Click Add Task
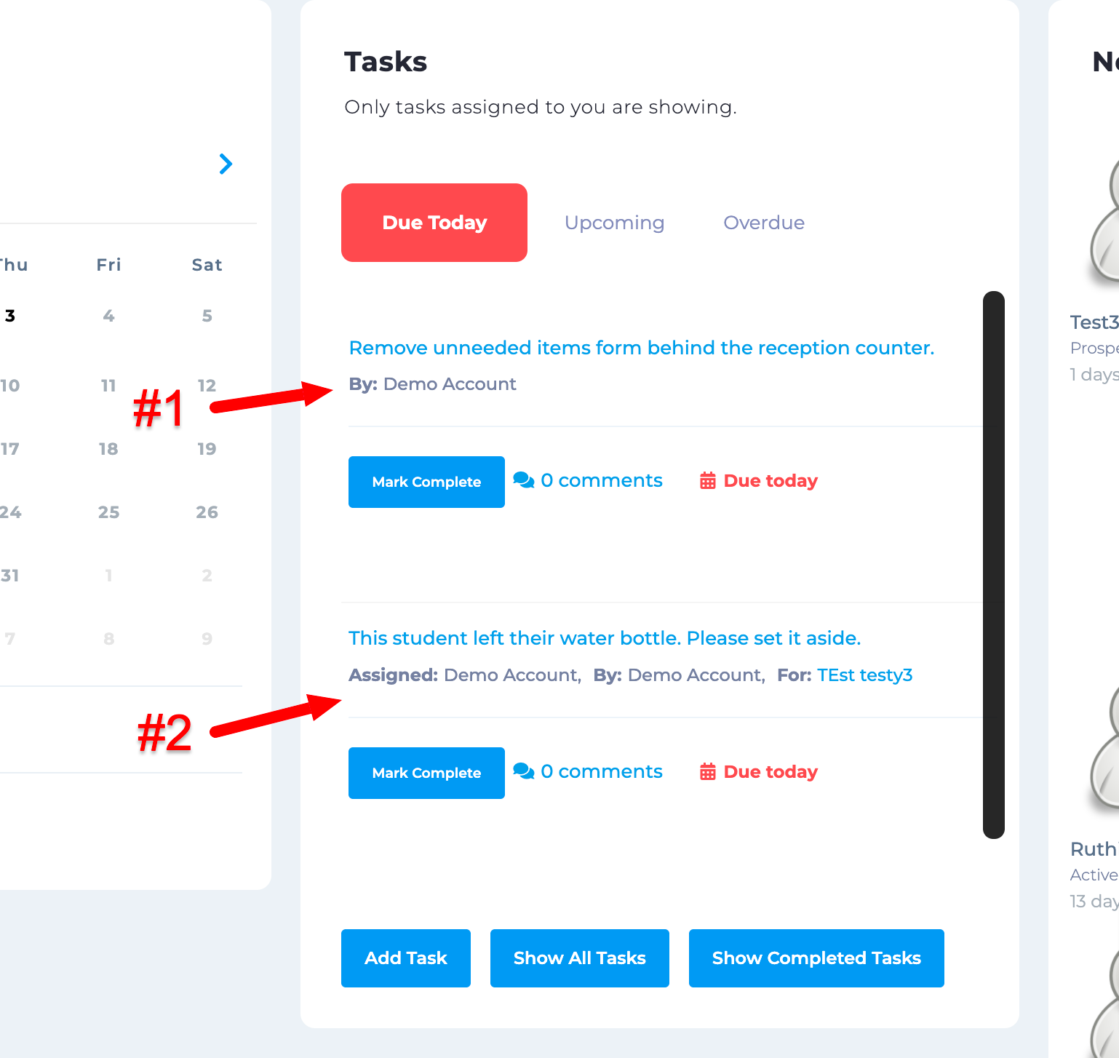1119x1058 pixels. [x=405, y=958]
